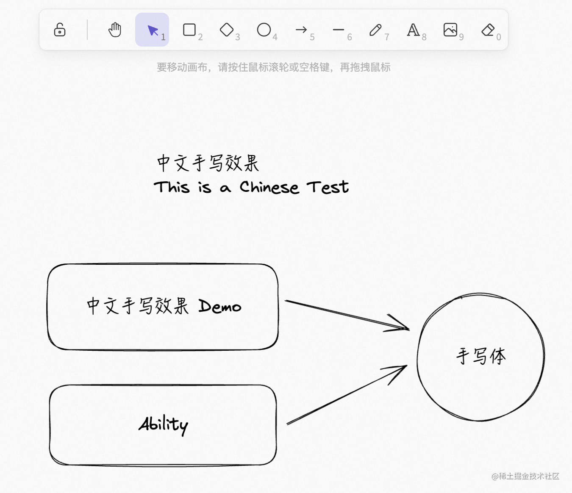Select the Line tool

(x=339, y=30)
